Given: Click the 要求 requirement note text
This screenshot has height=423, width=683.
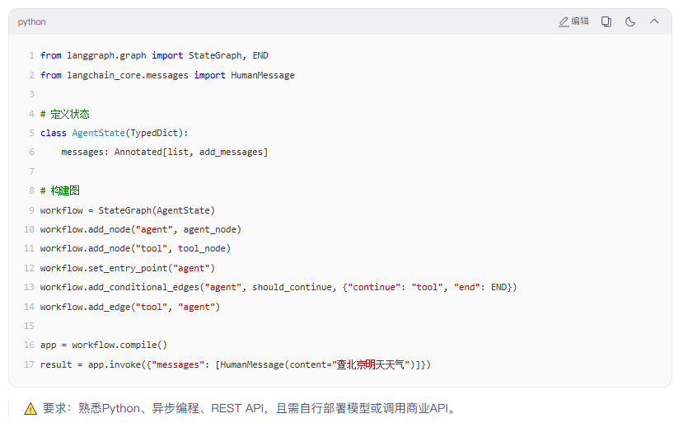Looking at the screenshot, I should pyautogui.click(x=249, y=409).
